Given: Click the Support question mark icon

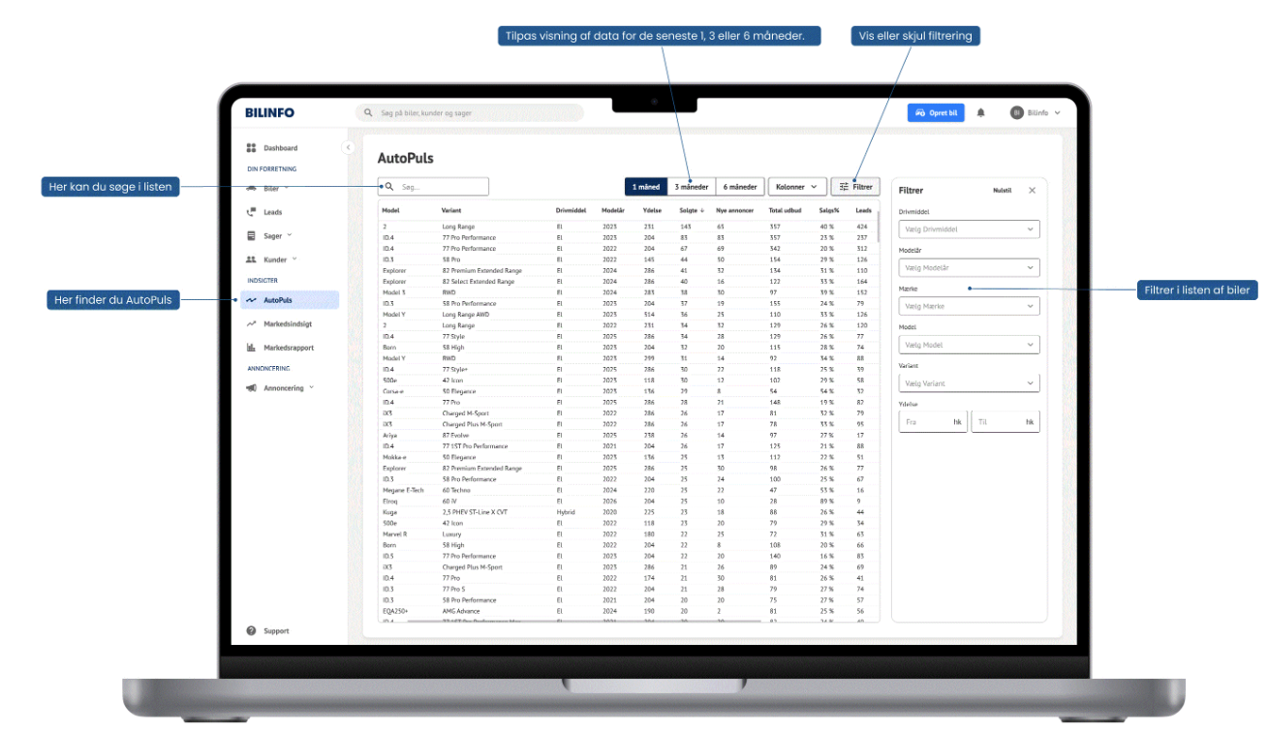Looking at the screenshot, I should [x=251, y=630].
